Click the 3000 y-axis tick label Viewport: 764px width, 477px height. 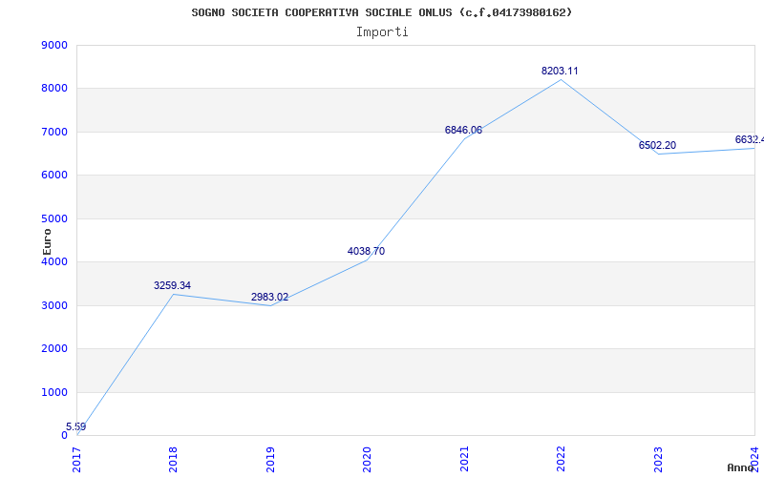pos(54,305)
